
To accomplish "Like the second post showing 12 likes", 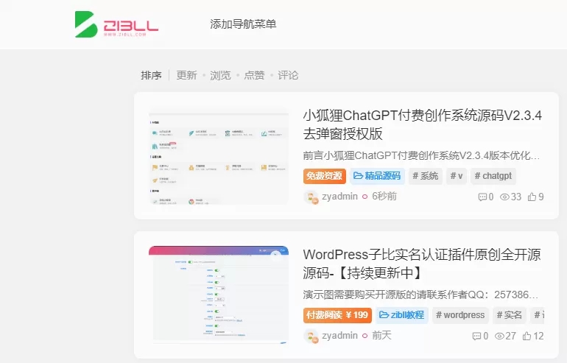I will [526, 336].
